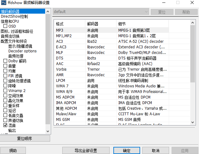Select the MS GSM row
The width and height of the screenshot is (199, 154).
(112, 119)
